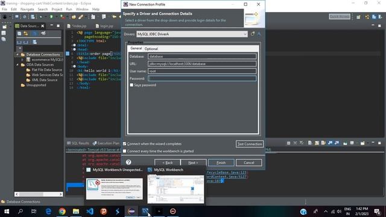Switch to the Optional properties tab
This screenshot has width=386, height=217.
pyautogui.click(x=151, y=49)
